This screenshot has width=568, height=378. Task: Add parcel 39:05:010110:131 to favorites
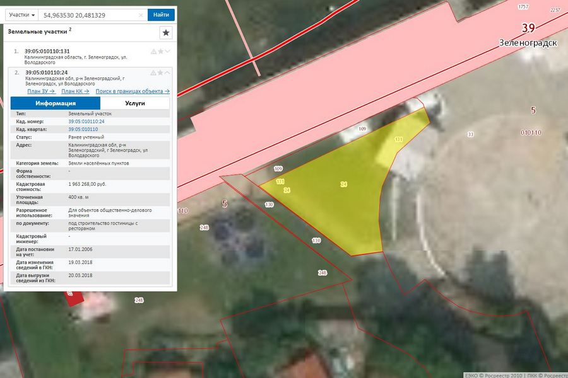pyautogui.click(x=160, y=51)
